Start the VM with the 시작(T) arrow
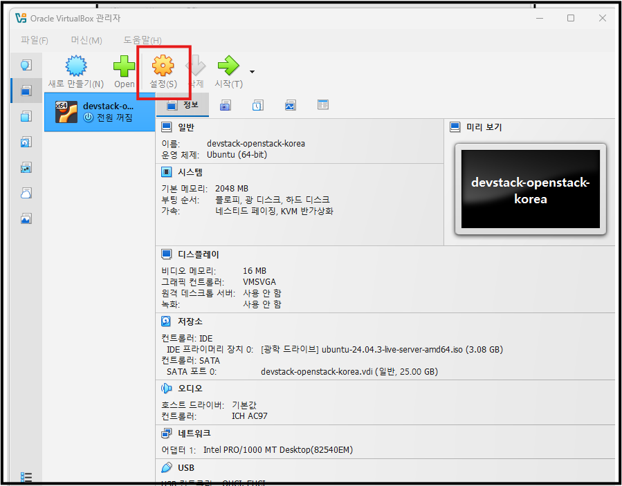 coord(228,72)
